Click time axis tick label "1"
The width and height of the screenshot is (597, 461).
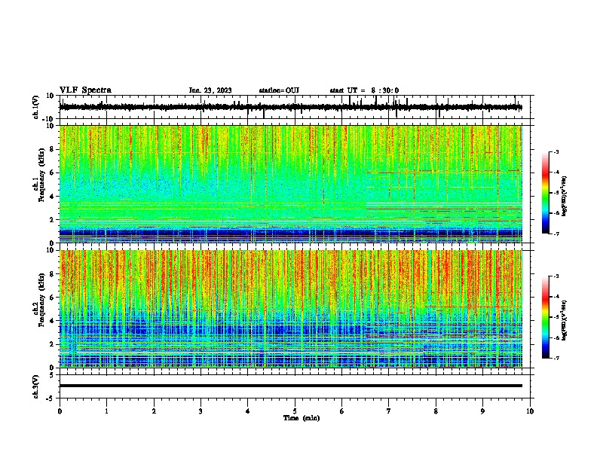[x=106, y=411]
